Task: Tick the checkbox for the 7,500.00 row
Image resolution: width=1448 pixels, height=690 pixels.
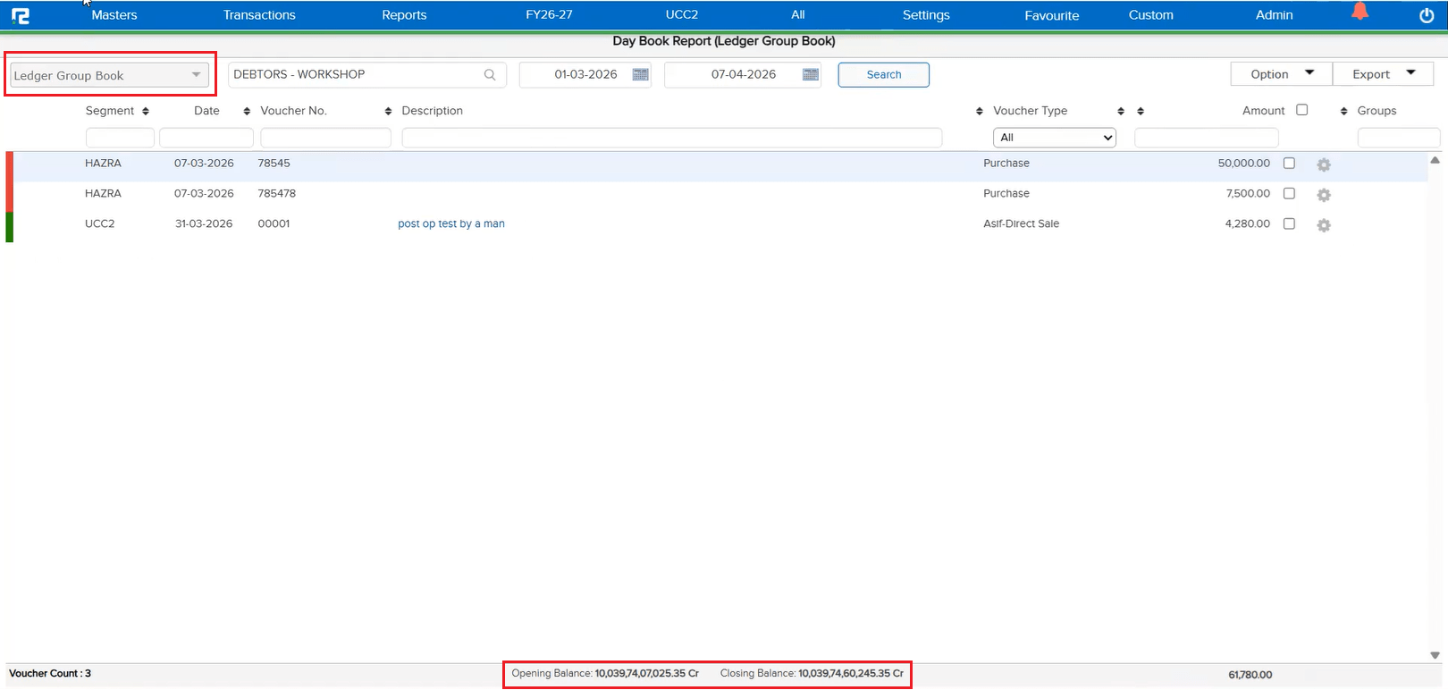Action: (1289, 193)
